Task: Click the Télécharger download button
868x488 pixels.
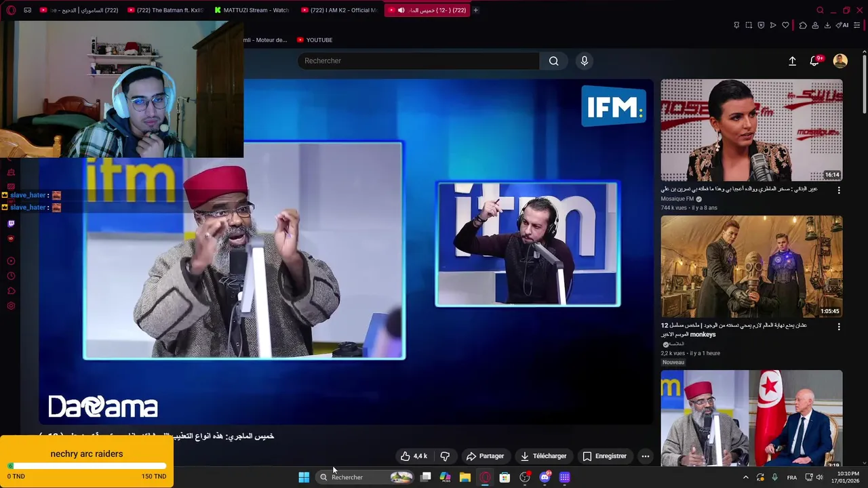Action: [x=543, y=456]
